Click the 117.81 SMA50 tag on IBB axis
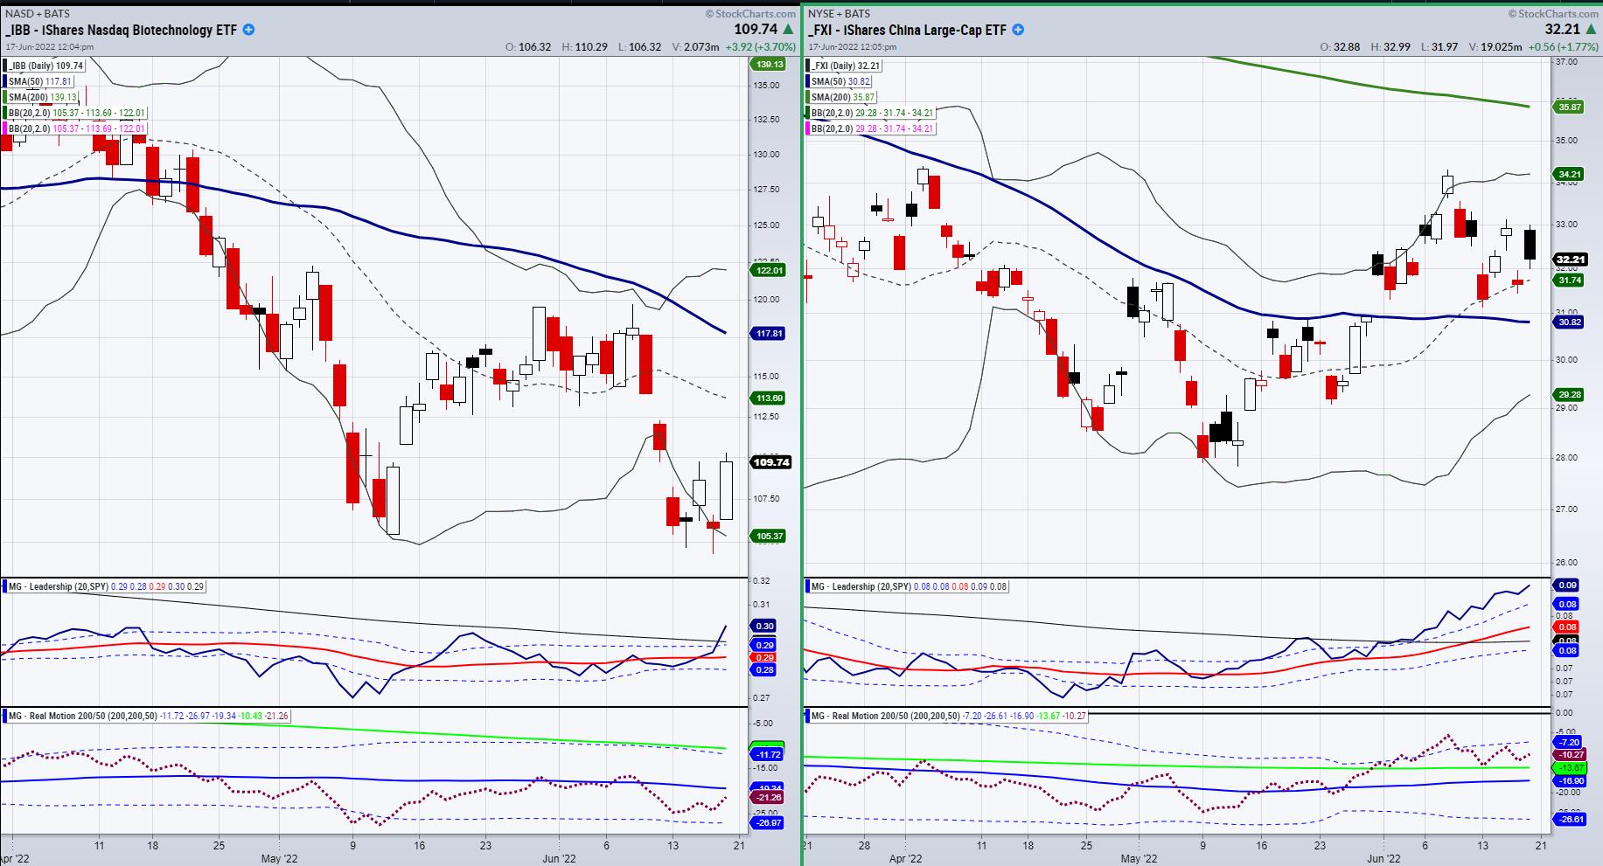Image resolution: width=1603 pixels, height=866 pixels. tap(768, 333)
